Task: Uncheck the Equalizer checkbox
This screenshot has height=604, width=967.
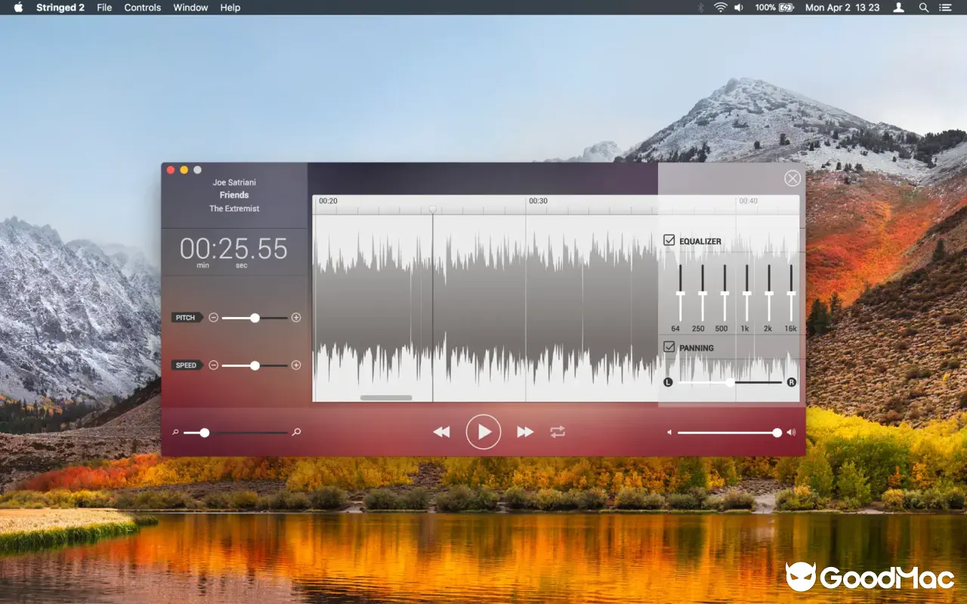Action: [669, 240]
